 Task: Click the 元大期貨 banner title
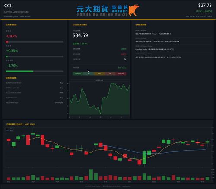tap(92, 9)
